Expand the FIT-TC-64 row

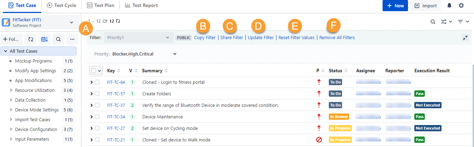tap(91, 82)
